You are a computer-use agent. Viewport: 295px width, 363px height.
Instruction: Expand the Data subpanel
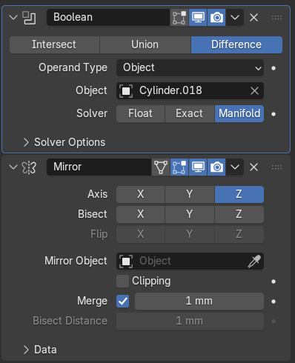click(40, 350)
